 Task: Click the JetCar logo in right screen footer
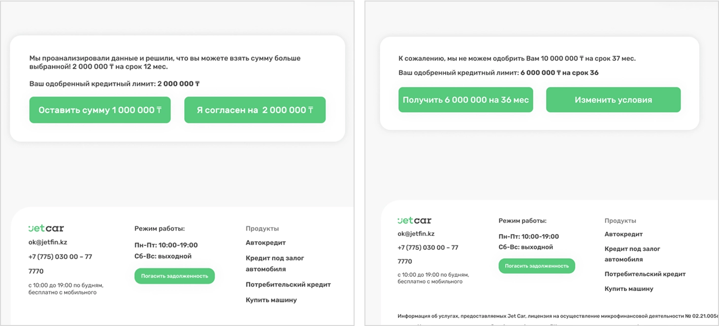[x=414, y=220]
